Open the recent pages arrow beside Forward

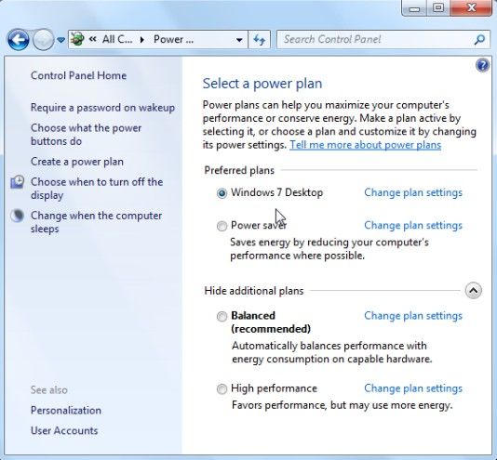coord(61,40)
